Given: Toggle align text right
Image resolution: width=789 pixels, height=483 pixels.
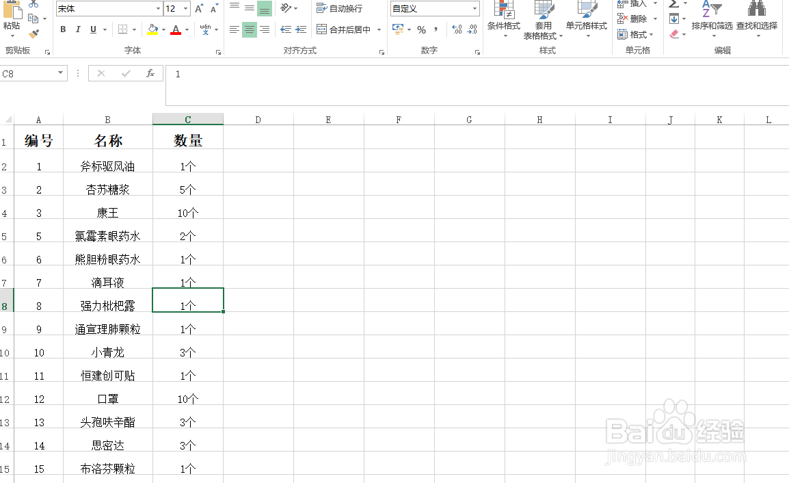Looking at the screenshot, I should [265, 29].
